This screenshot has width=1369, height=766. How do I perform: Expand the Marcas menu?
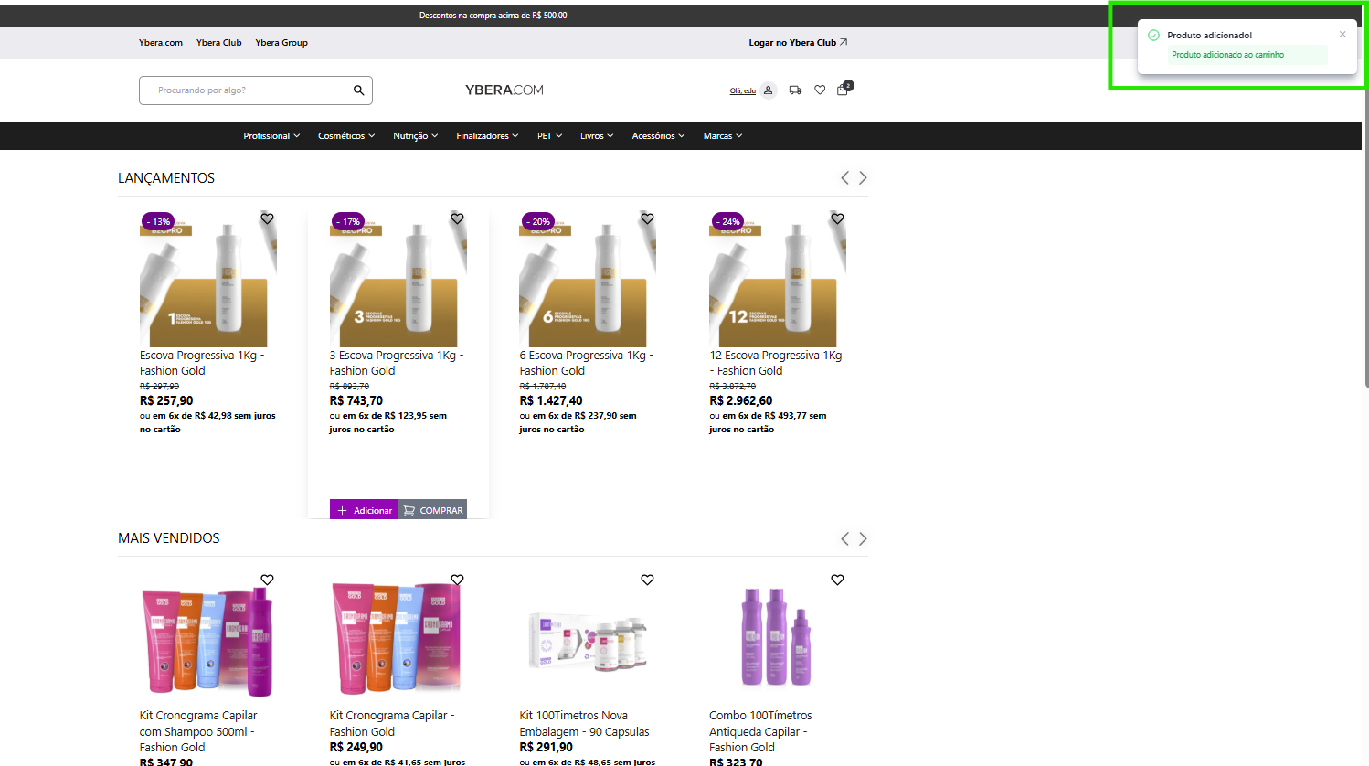(x=723, y=136)
